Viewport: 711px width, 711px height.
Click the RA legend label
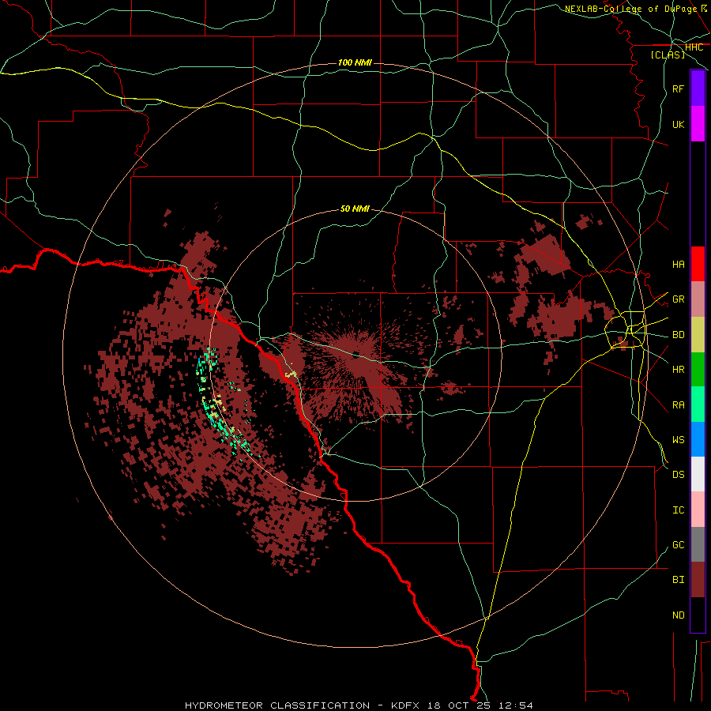point(678,404)
